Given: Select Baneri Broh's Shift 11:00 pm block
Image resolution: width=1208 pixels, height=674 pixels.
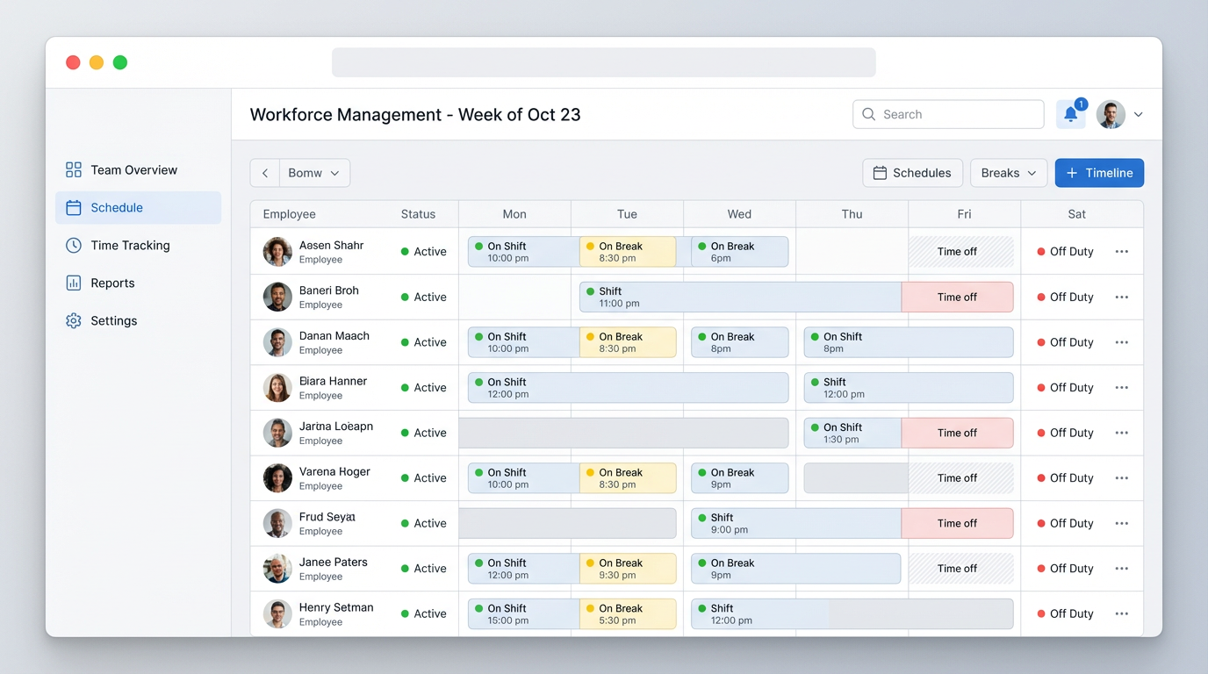Looking at the screenshot, I should 740,298.
